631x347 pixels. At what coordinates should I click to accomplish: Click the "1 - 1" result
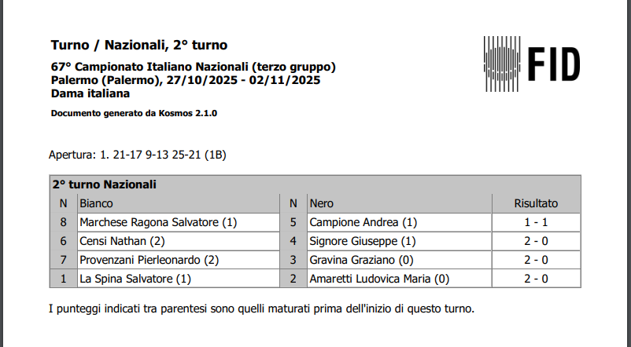pyautogui.click(x=536, y=222)
